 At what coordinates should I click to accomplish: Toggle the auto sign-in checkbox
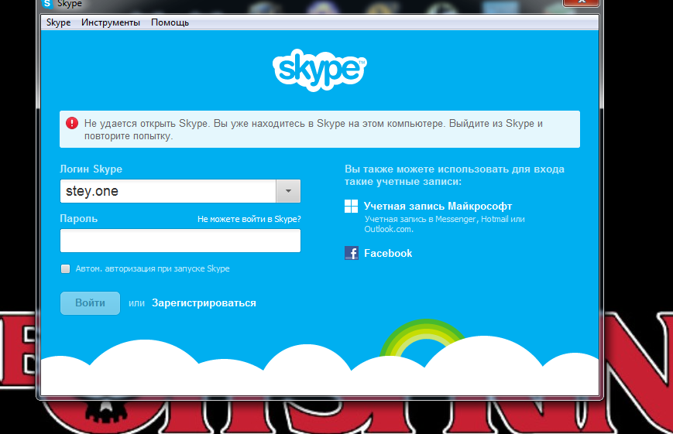tap(65, 268)
